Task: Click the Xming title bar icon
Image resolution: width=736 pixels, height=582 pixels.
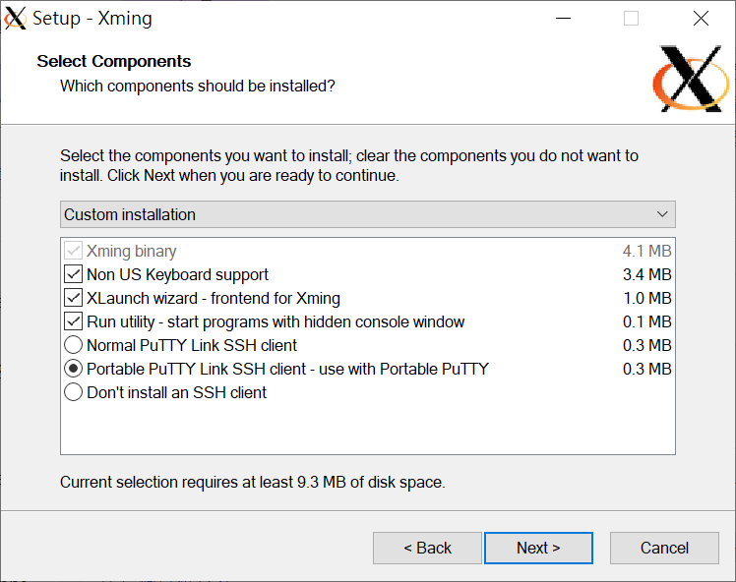Action: pyautogui.click(x=16, y=19)
